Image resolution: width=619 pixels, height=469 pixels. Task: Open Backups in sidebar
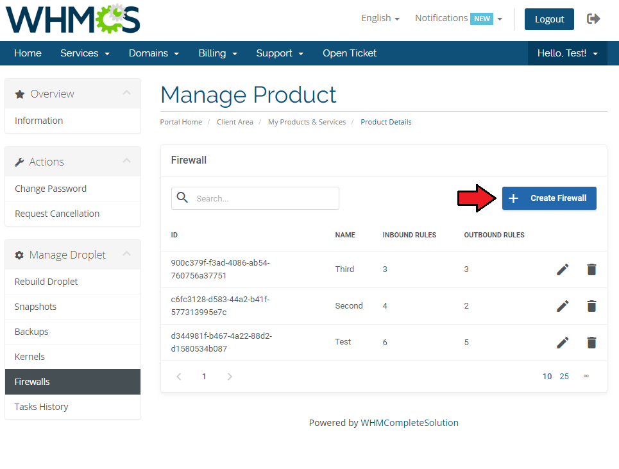(72, 332)
